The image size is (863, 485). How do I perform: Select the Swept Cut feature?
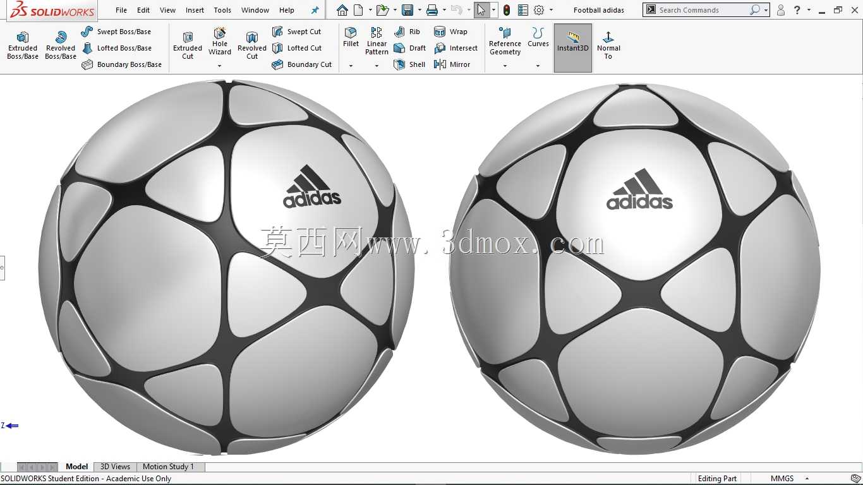pyautogui.click(x=296, y=32)
